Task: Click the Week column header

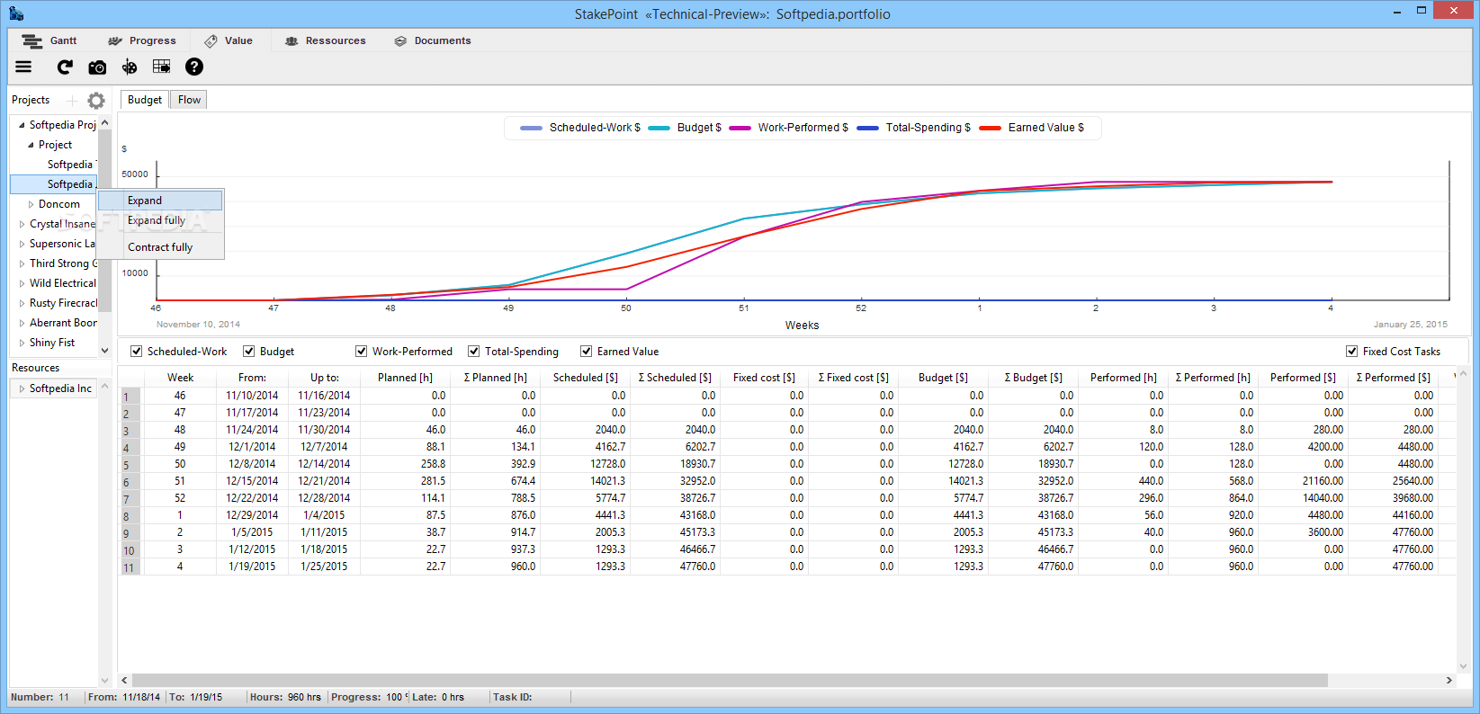Action: pos(180,378)
